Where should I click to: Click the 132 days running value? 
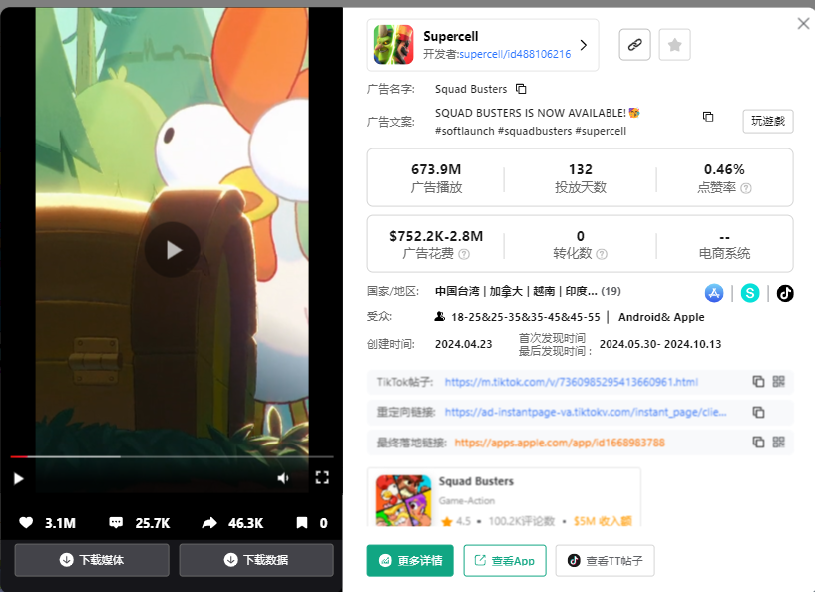pos(580,169)
